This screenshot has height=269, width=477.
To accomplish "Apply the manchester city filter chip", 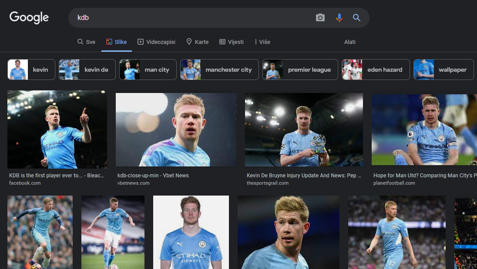I will click(219, 70).
